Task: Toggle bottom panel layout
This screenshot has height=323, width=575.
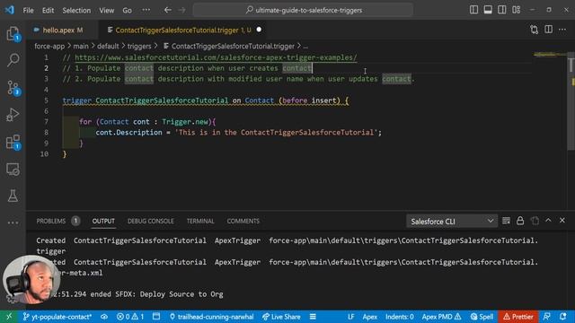Action: 488,10
